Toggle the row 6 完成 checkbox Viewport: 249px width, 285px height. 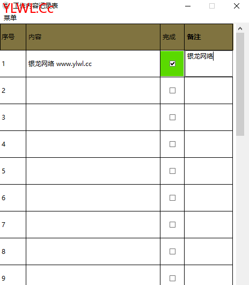172,198
